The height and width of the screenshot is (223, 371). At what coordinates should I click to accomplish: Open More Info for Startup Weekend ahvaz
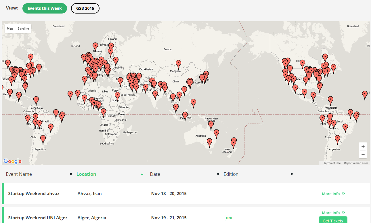333,194
